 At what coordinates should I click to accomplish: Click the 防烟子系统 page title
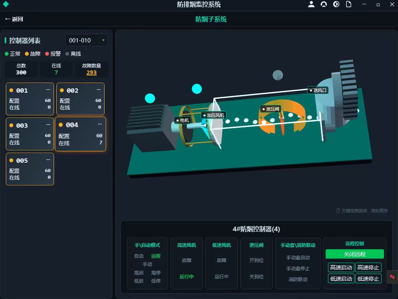[x=211, y=19]
